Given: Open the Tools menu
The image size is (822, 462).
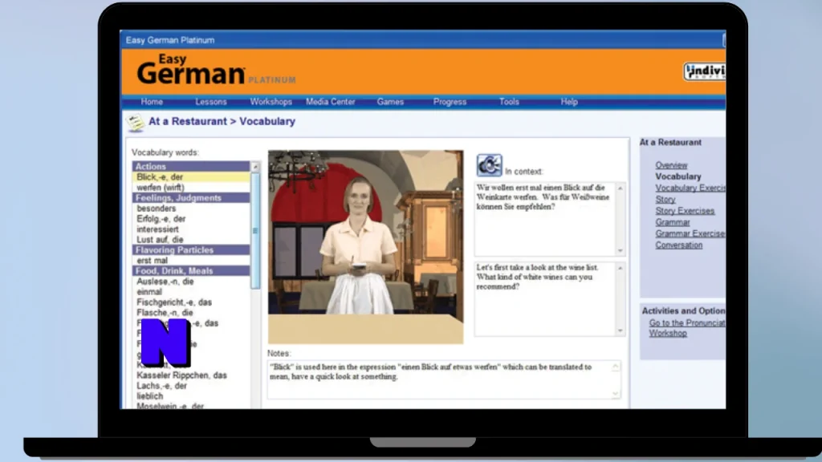Looking at the screenshot, I should [508, 102].
